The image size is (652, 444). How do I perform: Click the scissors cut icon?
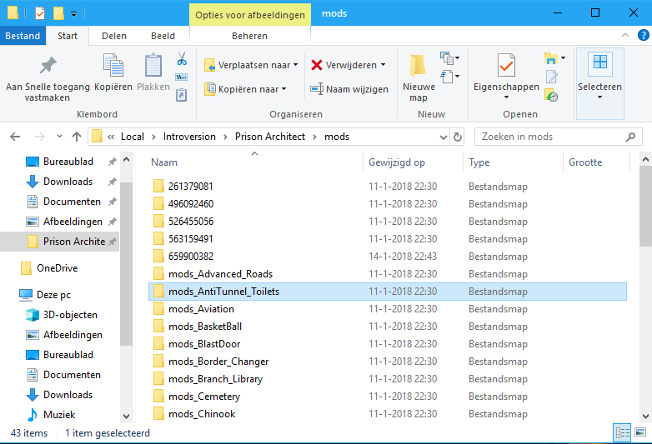coord(182,59)
